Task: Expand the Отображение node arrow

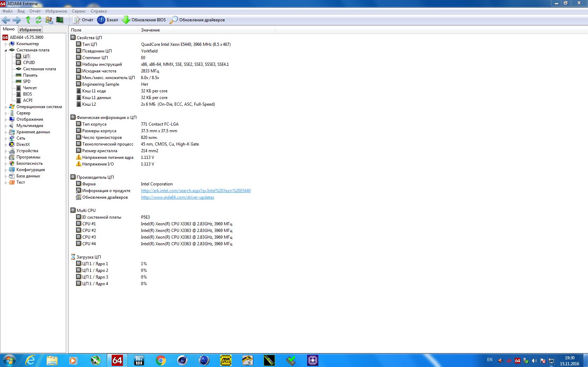Action: point(6,120)
